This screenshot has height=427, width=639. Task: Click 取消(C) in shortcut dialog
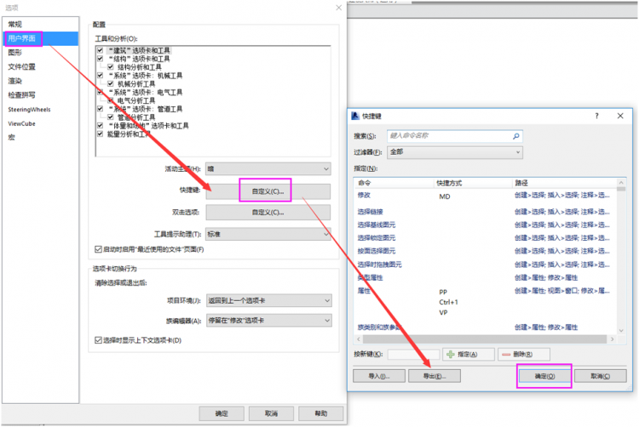pos(601,376)
